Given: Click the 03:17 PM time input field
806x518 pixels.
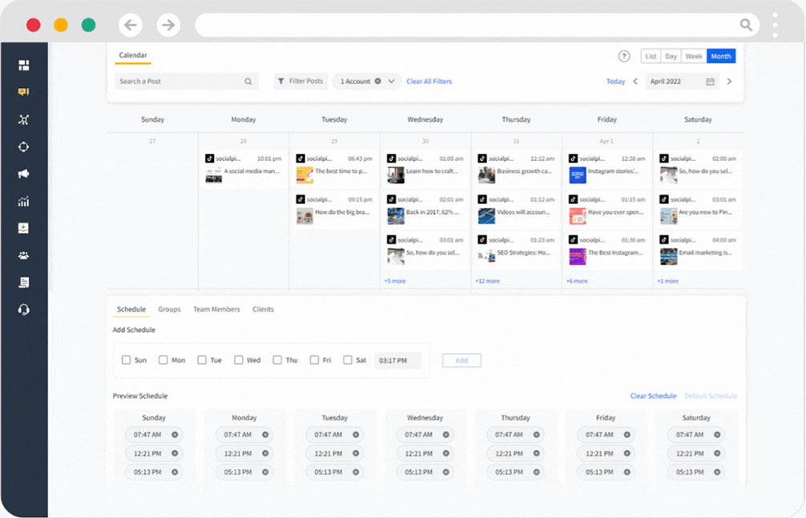Looking at the screenshot, I should [x=398, y=360].
